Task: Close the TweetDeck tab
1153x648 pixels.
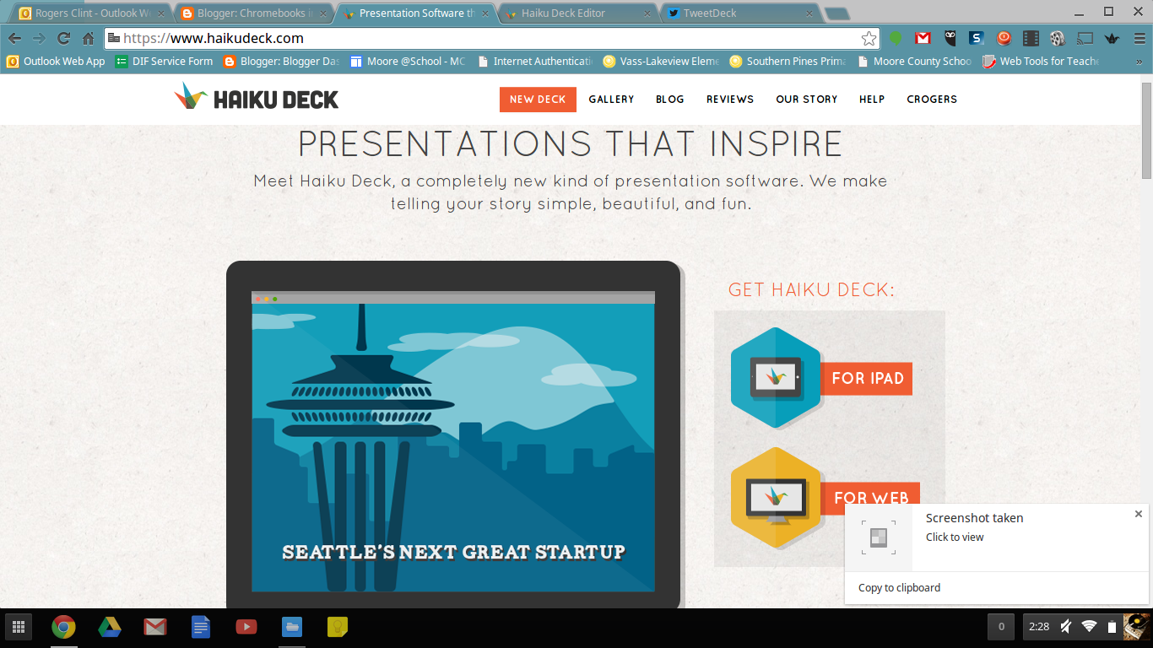Action: pyautogui.click(x=809, y=13)
